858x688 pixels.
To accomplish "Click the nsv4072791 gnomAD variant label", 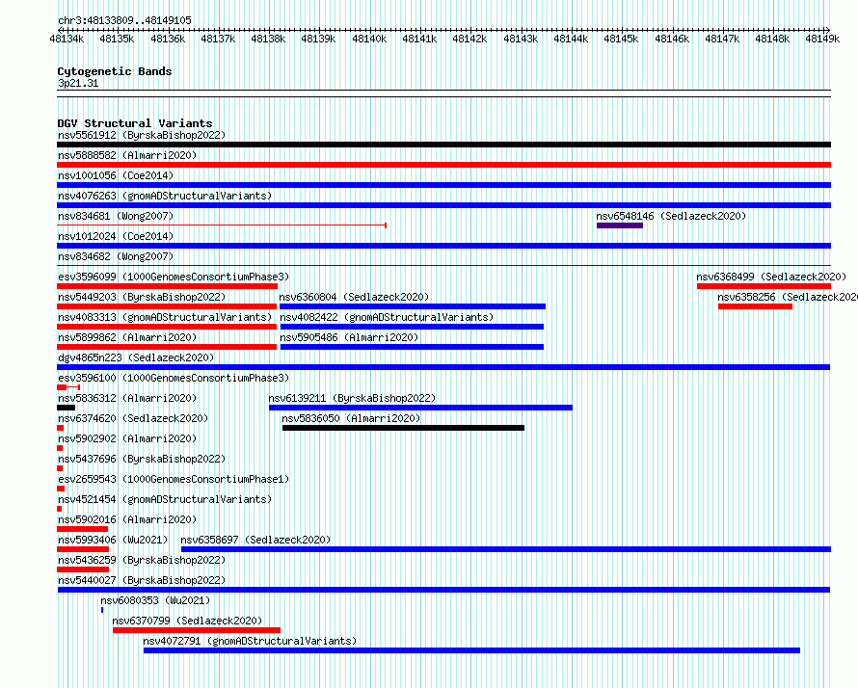I will pyautogui.click(x=250, y=641).
